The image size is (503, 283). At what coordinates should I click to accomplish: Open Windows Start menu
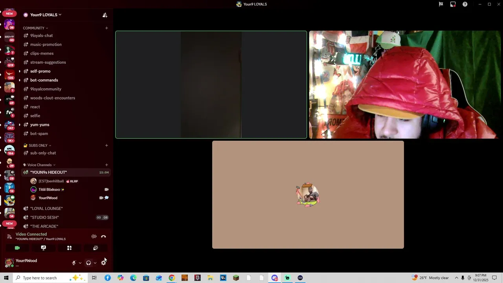(6, 278)
